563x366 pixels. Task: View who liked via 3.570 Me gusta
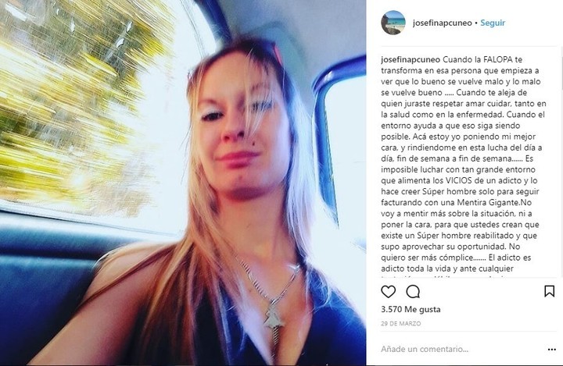pyautogui.click(x=411, y=309)
